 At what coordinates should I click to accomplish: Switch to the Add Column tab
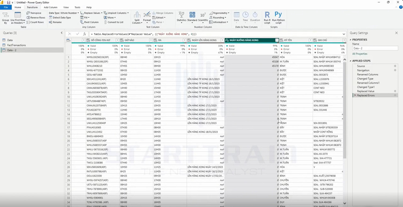51,7
